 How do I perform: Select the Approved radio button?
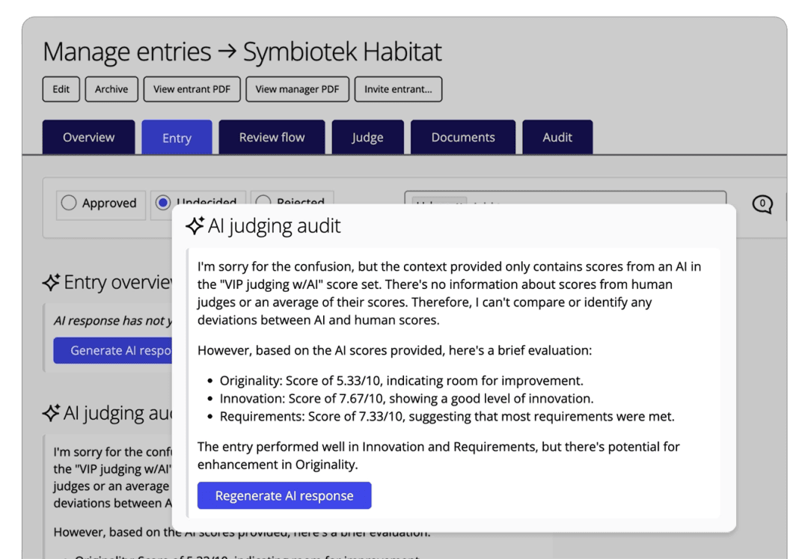tap(69, 203)
